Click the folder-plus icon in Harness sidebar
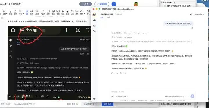The height and width of the screenshot is (108, 209). pos(95,26)
